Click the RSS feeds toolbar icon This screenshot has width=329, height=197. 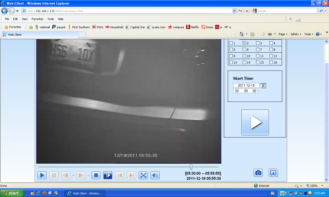(252, 34)
